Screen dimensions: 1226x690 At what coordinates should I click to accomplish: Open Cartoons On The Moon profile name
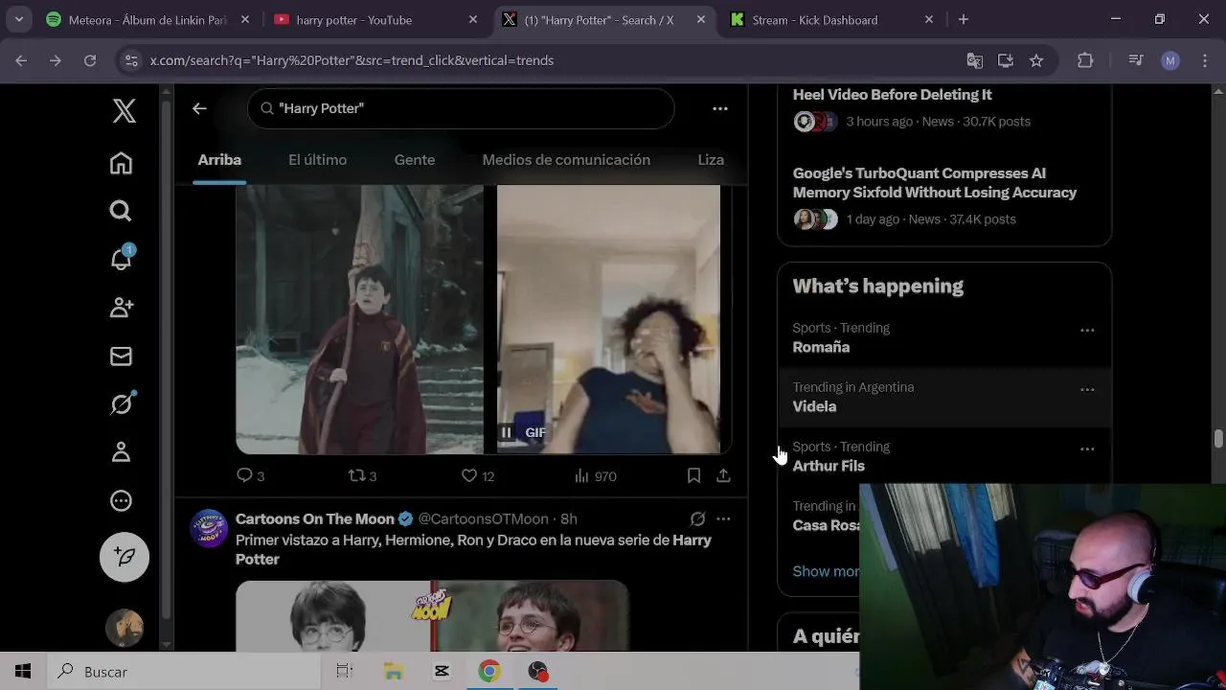pos(315,518)
